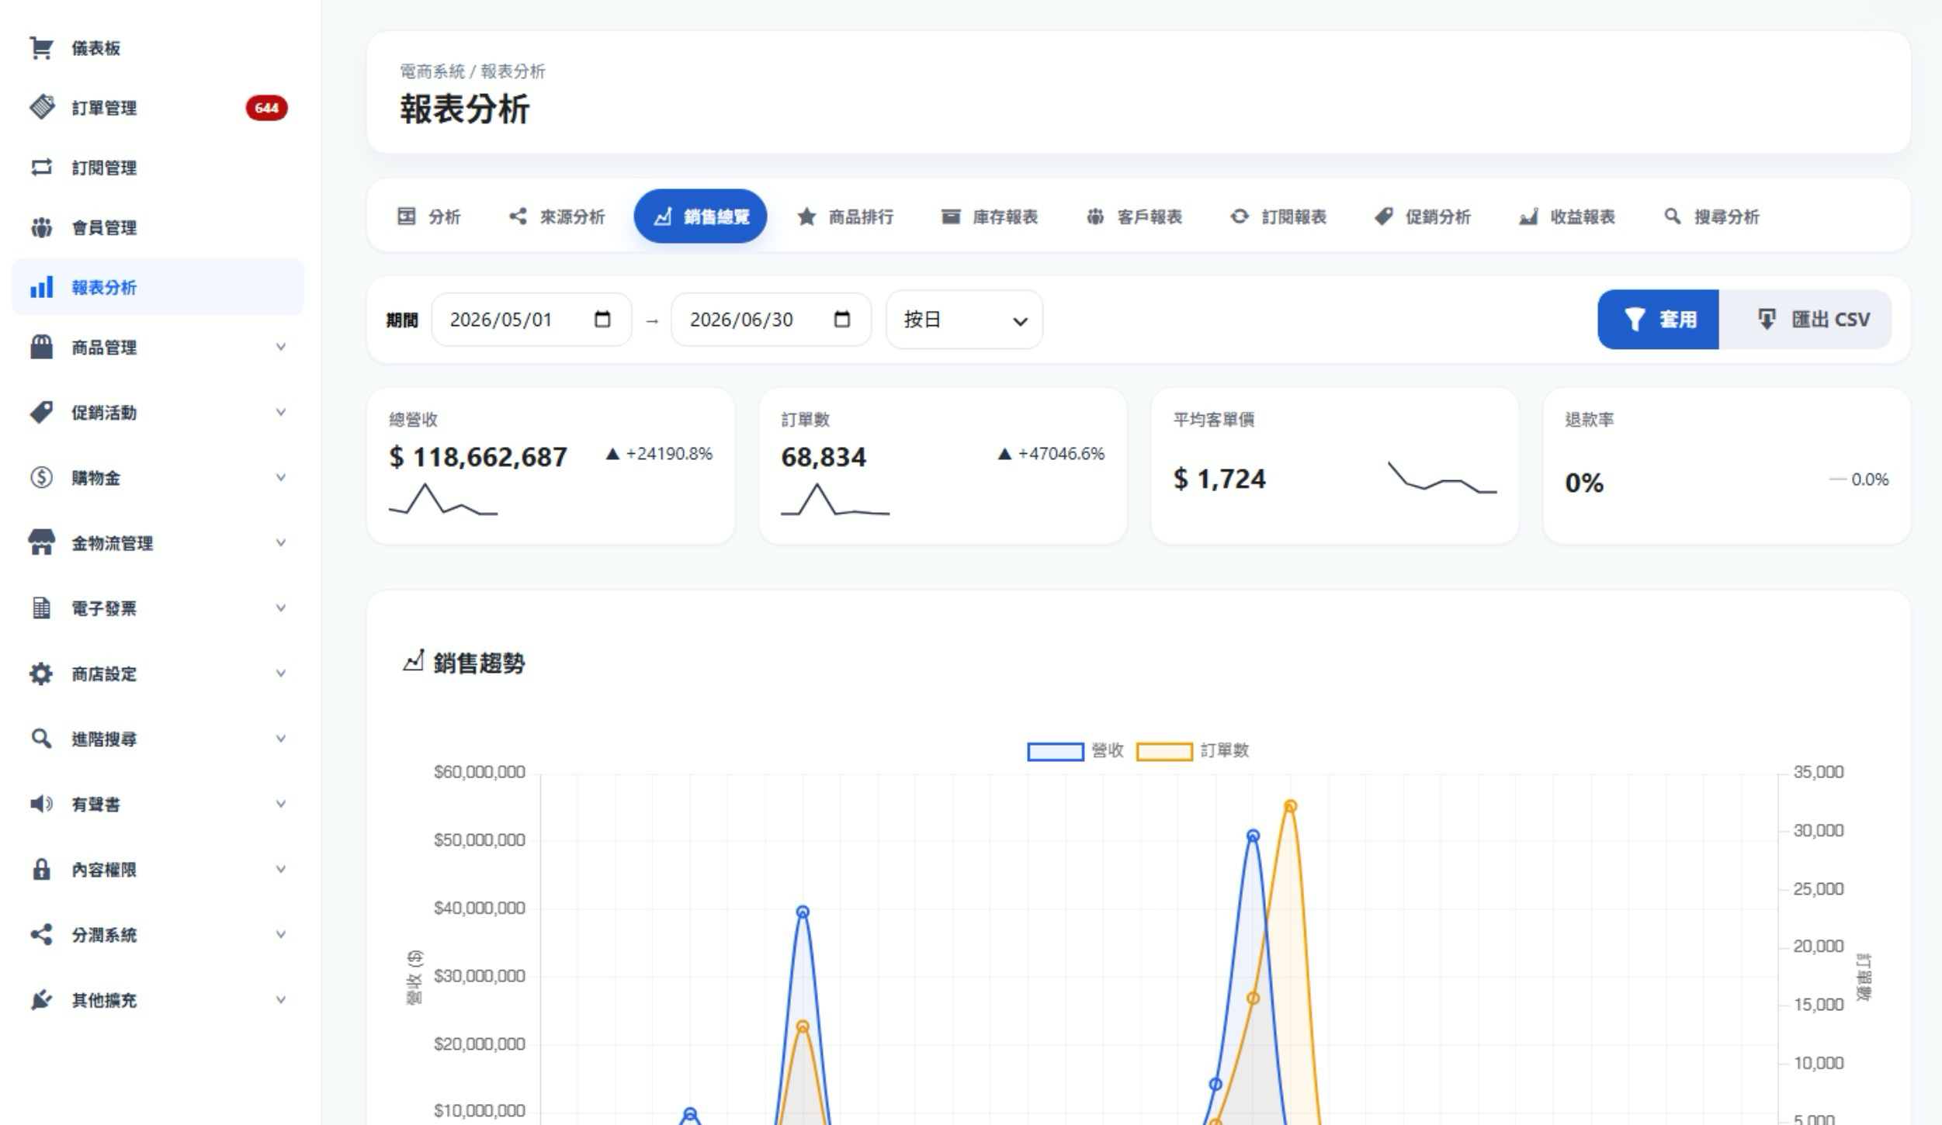
Task: Open the 按日 granularity dropdown
Action: (964, 320)
